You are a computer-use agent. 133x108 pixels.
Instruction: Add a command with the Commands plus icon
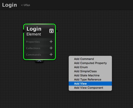(x=51, y=55)
